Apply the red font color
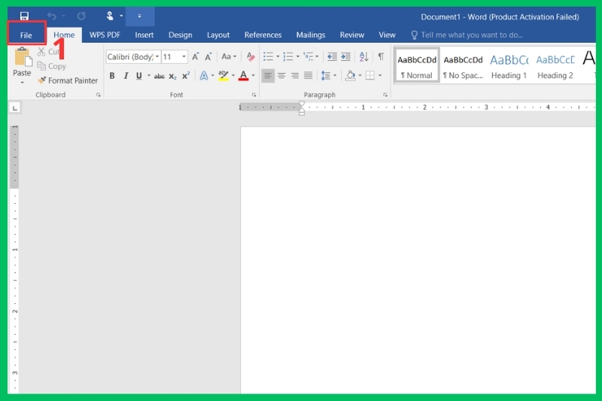602x401 pixels. pos(243,76)
